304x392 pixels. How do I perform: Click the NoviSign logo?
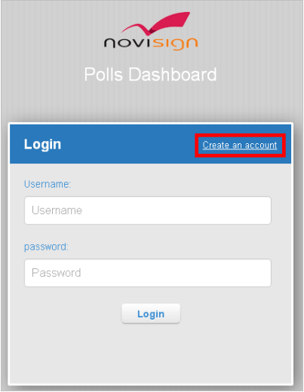151,31
